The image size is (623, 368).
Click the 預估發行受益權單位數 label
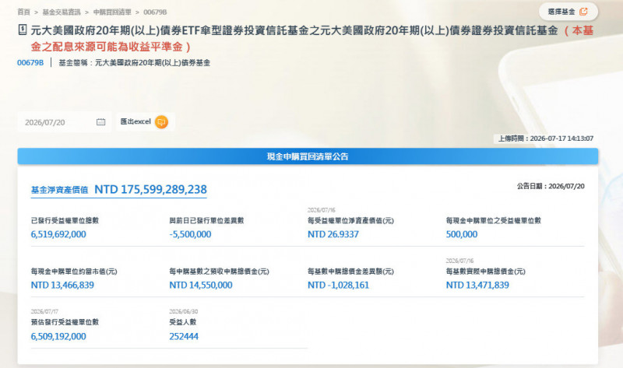[x=65, y=322]
